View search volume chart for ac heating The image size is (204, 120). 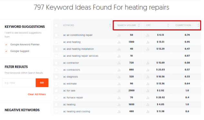119,105
